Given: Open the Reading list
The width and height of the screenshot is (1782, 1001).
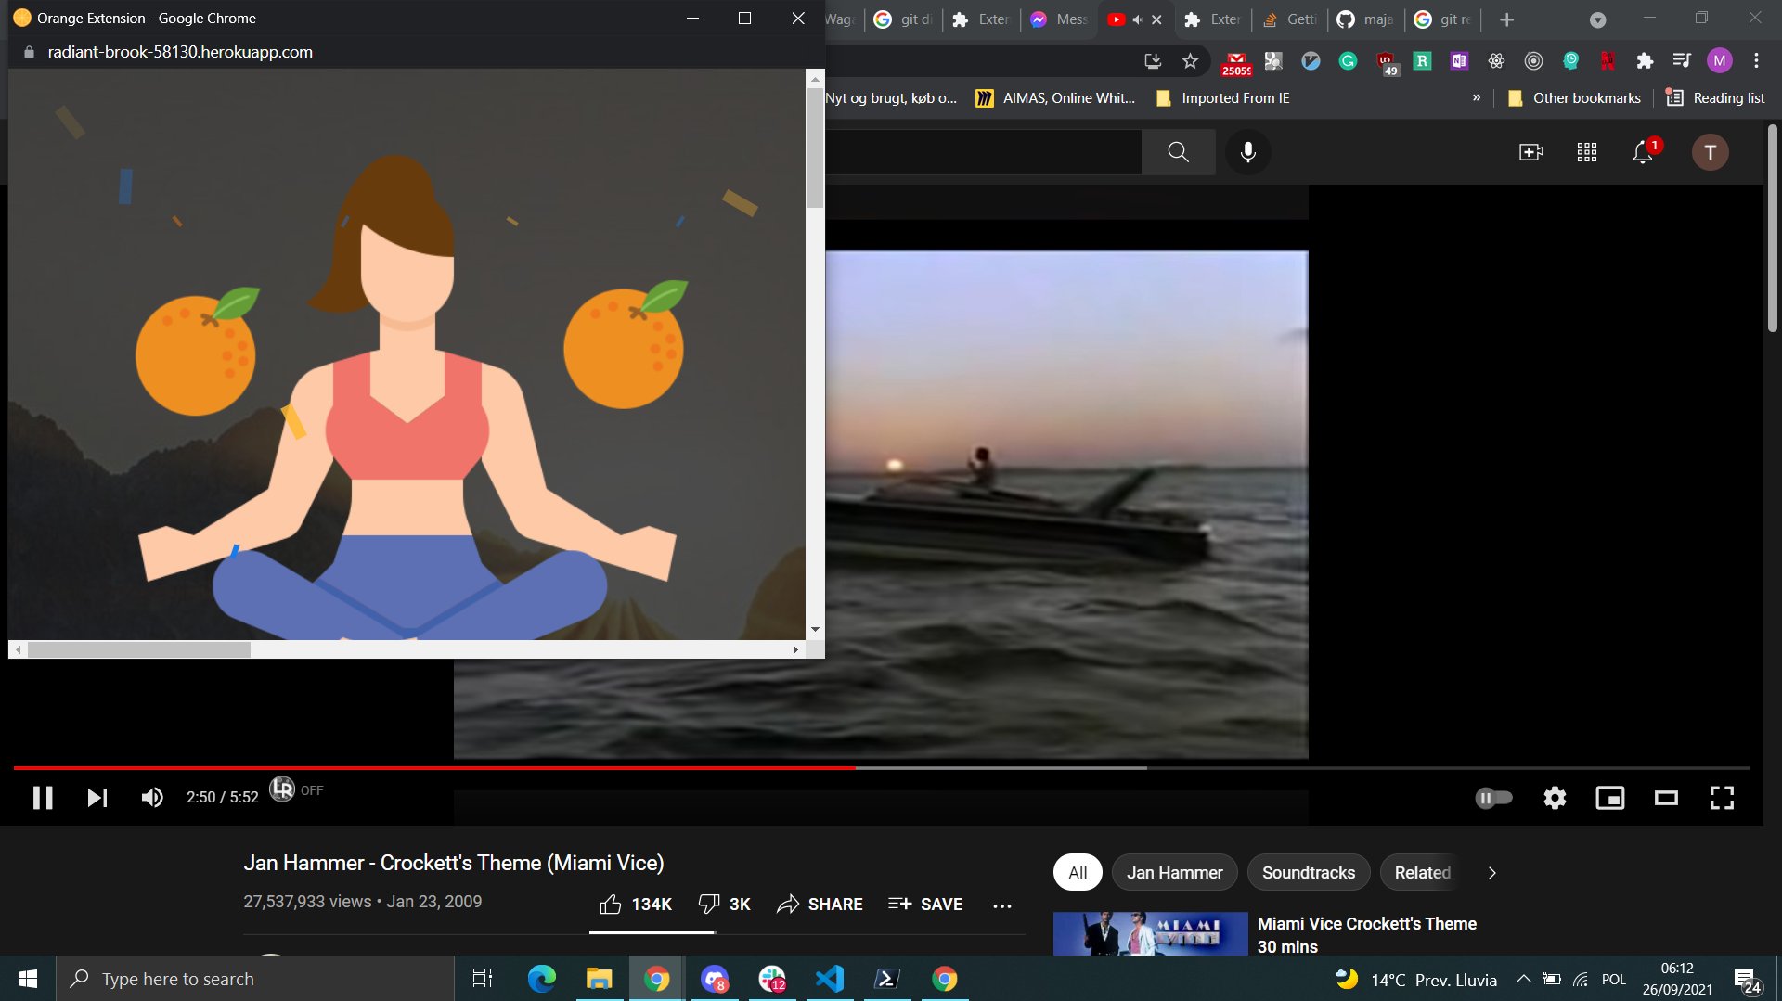Looking at the screenshot, I should click(x=1715, y=98).
